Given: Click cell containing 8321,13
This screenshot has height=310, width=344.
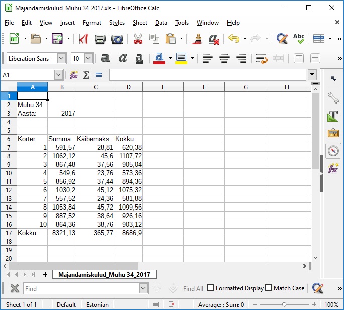Looking at the screenshot, I should [x=62, y=233].
